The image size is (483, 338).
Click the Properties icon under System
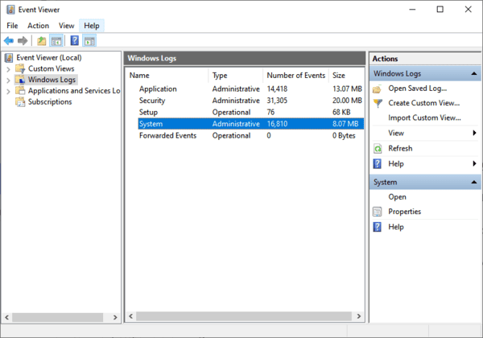[x=378, y=212]
